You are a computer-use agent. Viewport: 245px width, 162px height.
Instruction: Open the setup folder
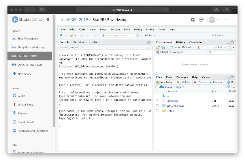pos(171,111)
